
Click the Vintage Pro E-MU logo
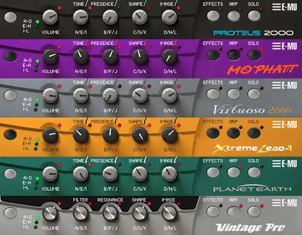(284, 203)
